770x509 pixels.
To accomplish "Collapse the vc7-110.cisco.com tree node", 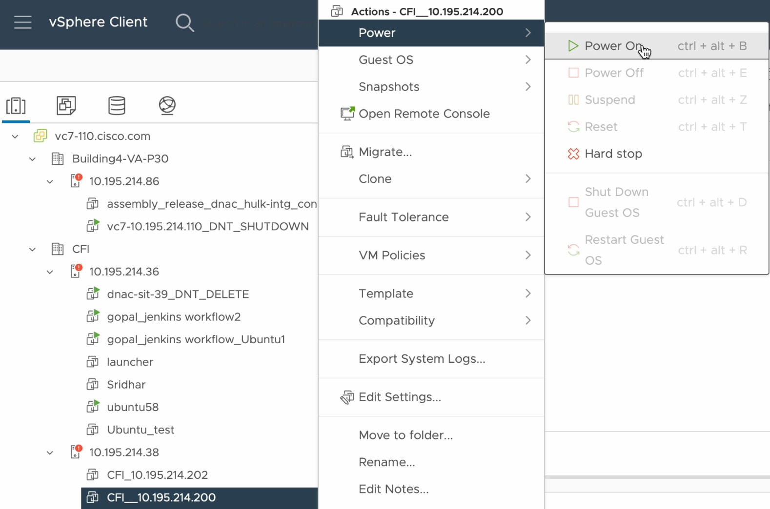I will (15, 136).
